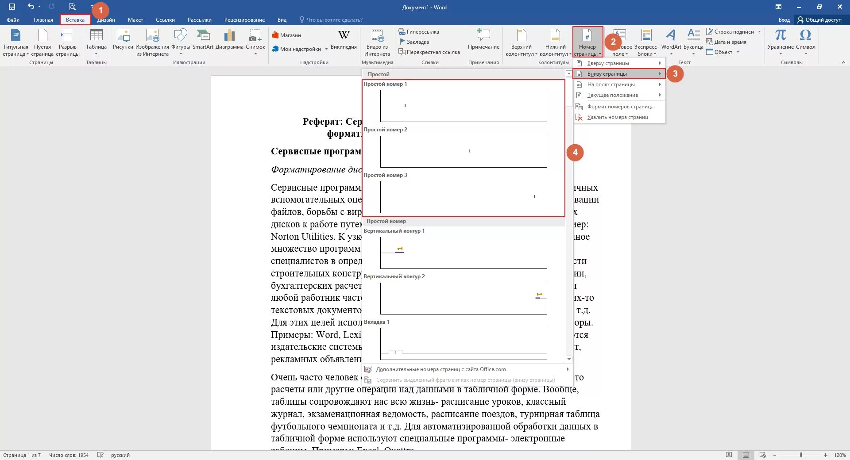Click the zoom out minus button
Image resolution: width=850 pixels, height=460 pixels.
click(775, 455)
